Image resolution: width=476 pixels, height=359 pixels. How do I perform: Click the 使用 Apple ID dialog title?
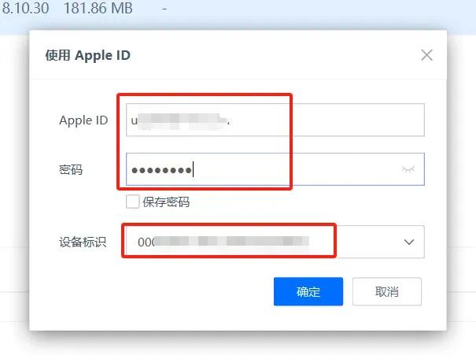click(x=88, y=56)
